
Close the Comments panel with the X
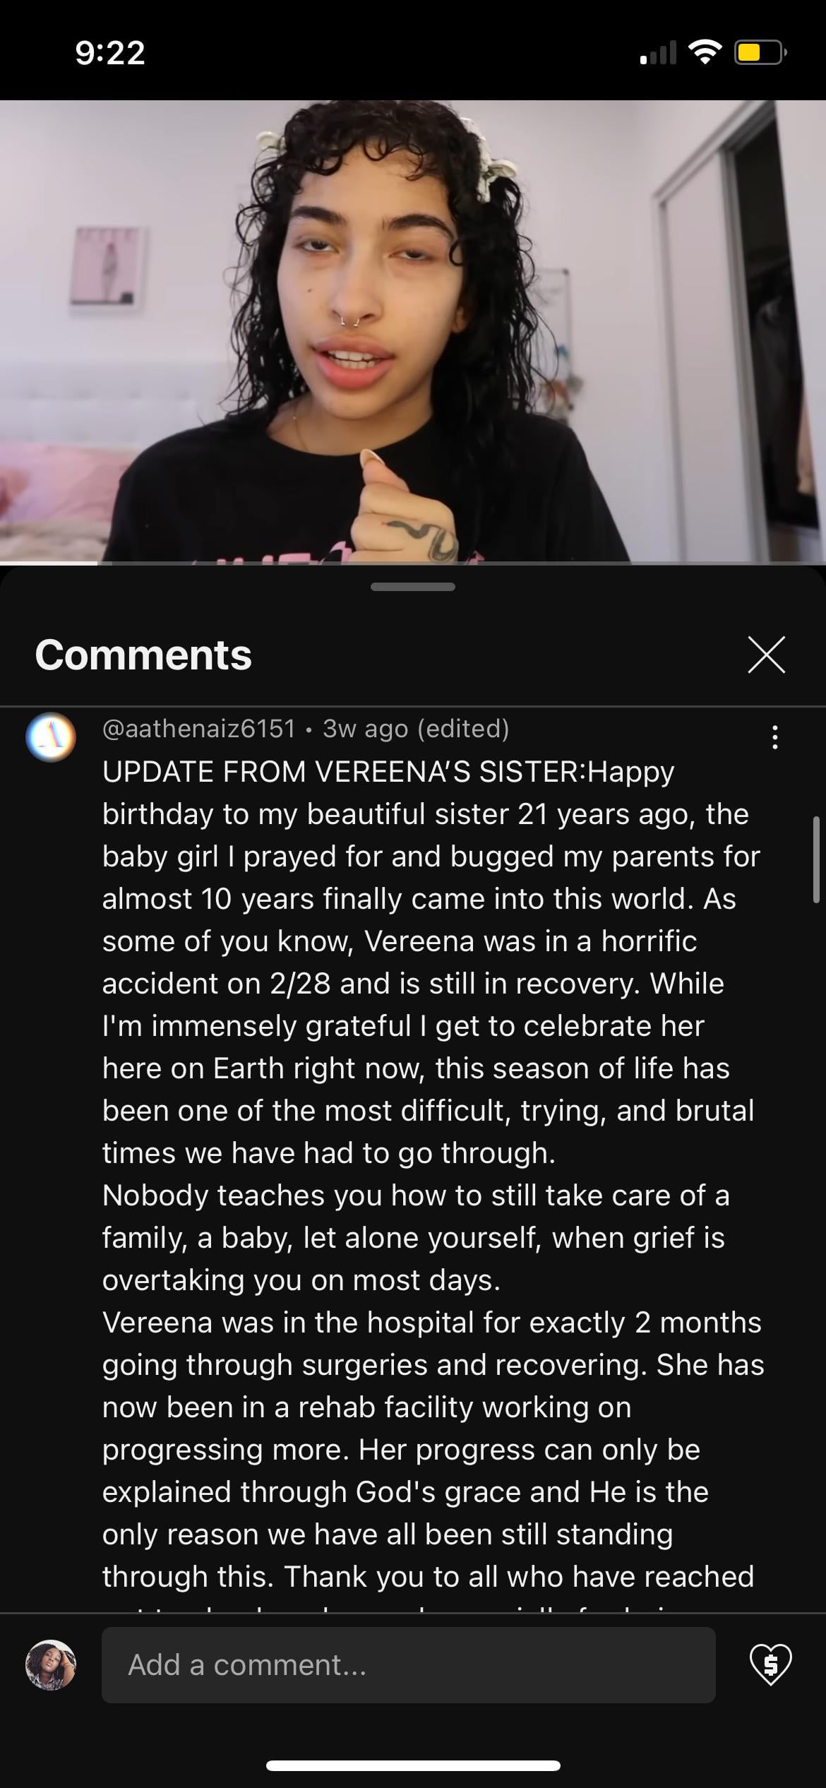[x=766, y=655]
